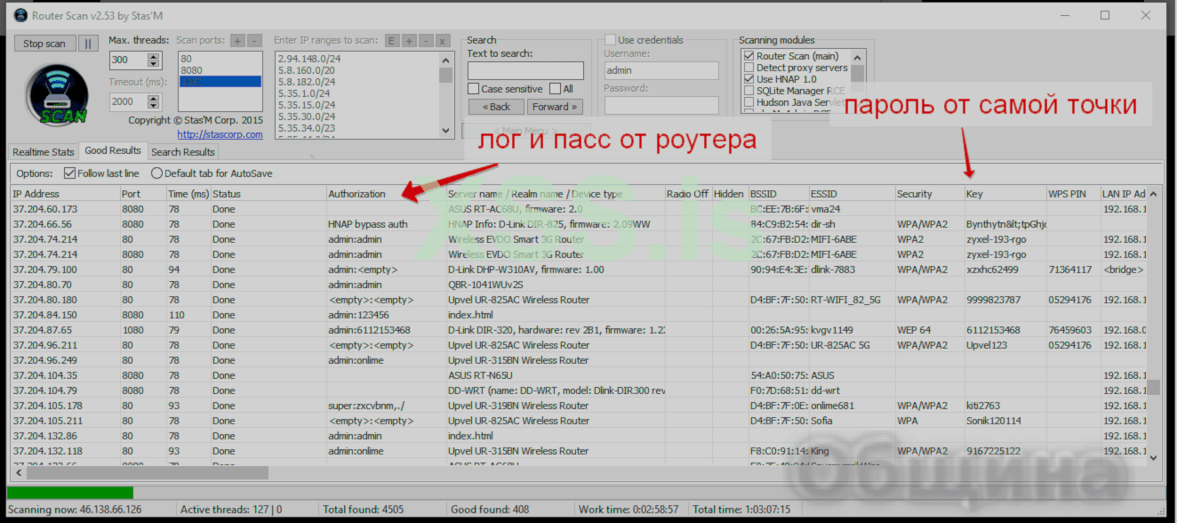Image resolution: width=1177 pixels, height=523 pixels.
Task: Increase Timeout value with up arrow
Action: point(154,98)
